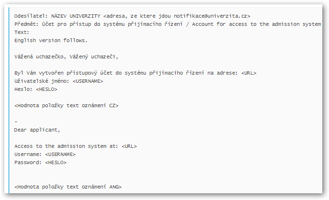Viewport: 329px width, 200px height.
Task: Click 'English version follows.' sentence
Action: 51,41
